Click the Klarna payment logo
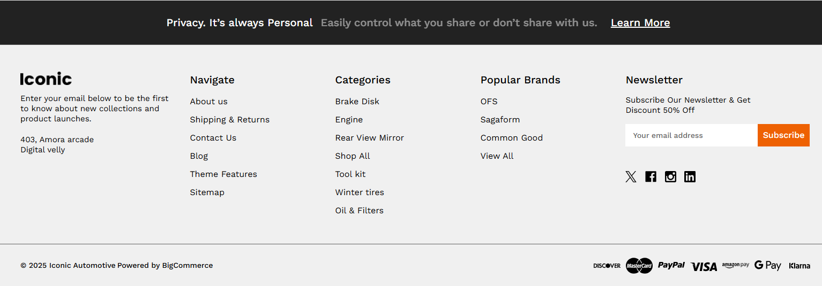This screenshot has height=286, width=822. pos(799,266)
